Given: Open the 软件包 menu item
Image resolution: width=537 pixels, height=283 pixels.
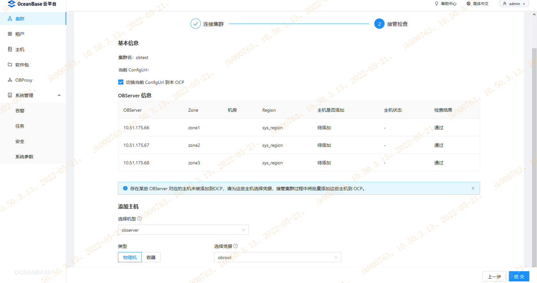Looking at the screenshot, I should point(33,64).
